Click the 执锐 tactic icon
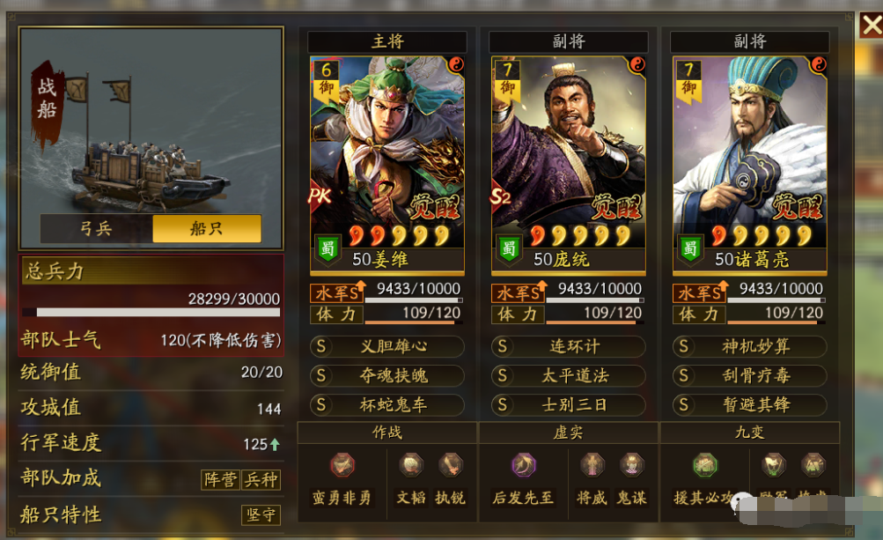Image resolution: width=883 pixels, height=540 pixels. pos(450,466)
